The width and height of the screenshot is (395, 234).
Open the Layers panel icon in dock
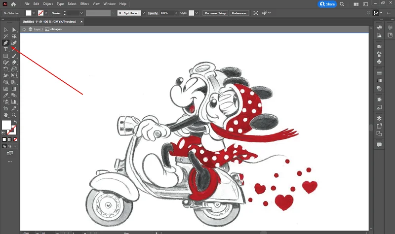[x=379, y=118]
